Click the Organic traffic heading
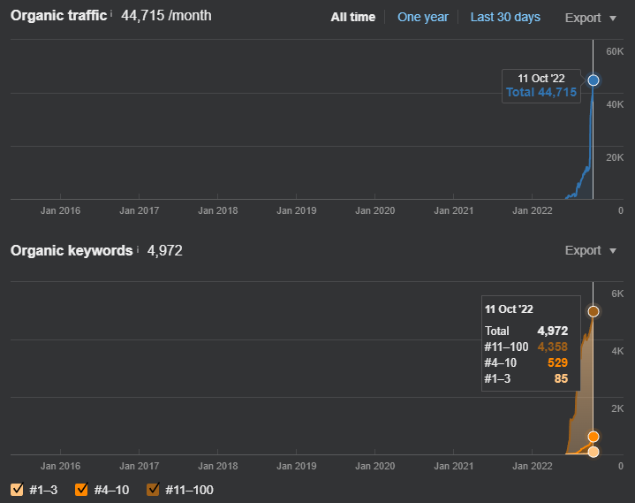Viewport: 635px width, 503px height. click(x=58, y=15)
